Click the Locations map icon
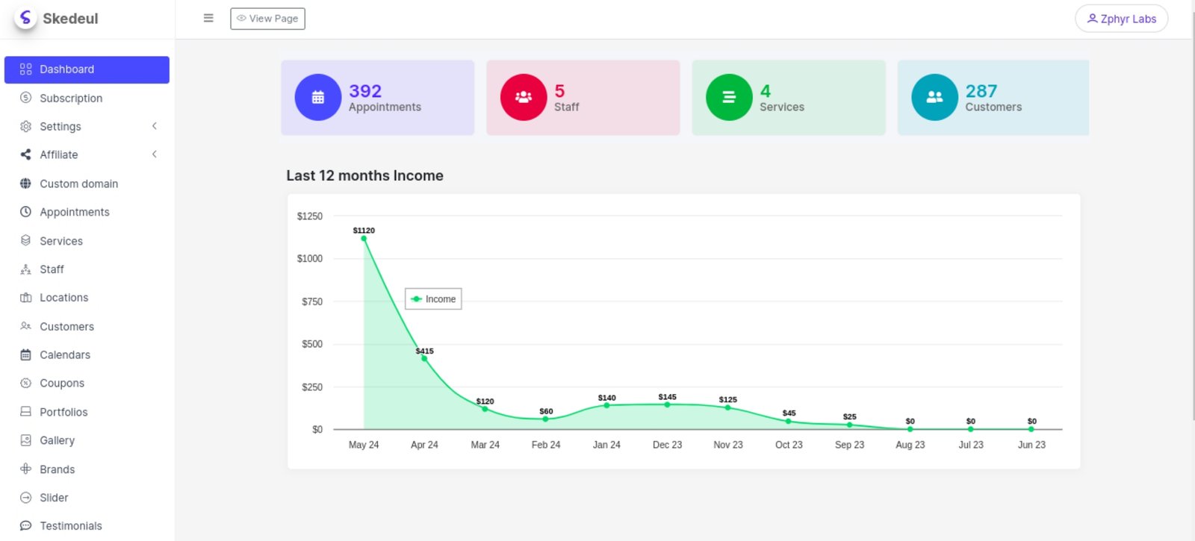This screenshot has height=541, width=1195. [25, 298]
